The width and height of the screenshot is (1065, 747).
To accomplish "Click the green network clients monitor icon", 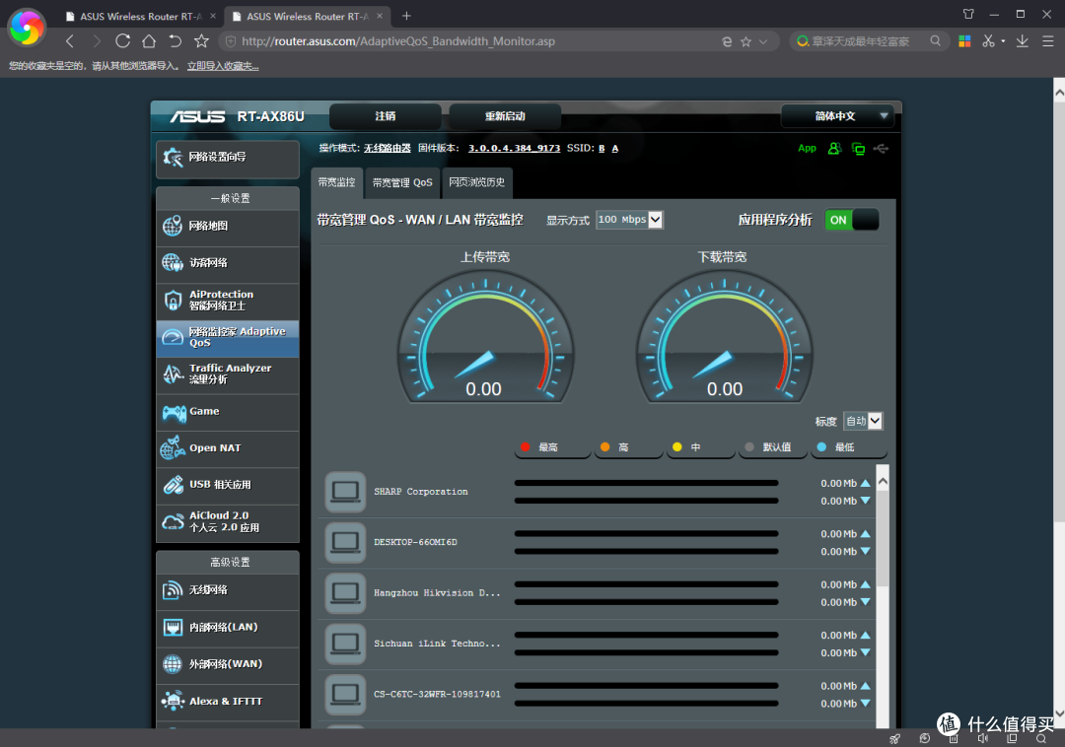I will [858, 149].
